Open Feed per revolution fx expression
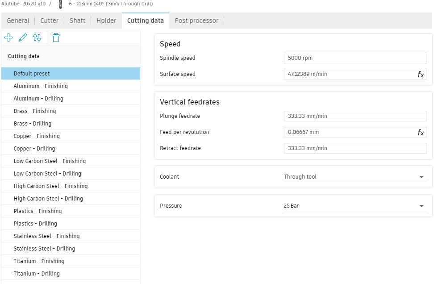The width and height of the screenshot is (434, 284). [421, 132]
